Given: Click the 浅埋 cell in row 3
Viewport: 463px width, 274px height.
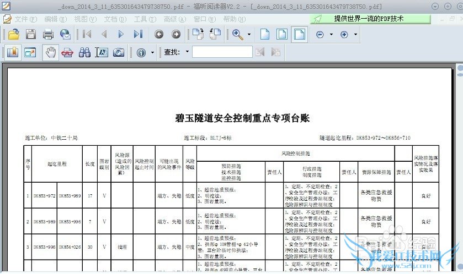Looking at the screenshot, I should 123,247.
